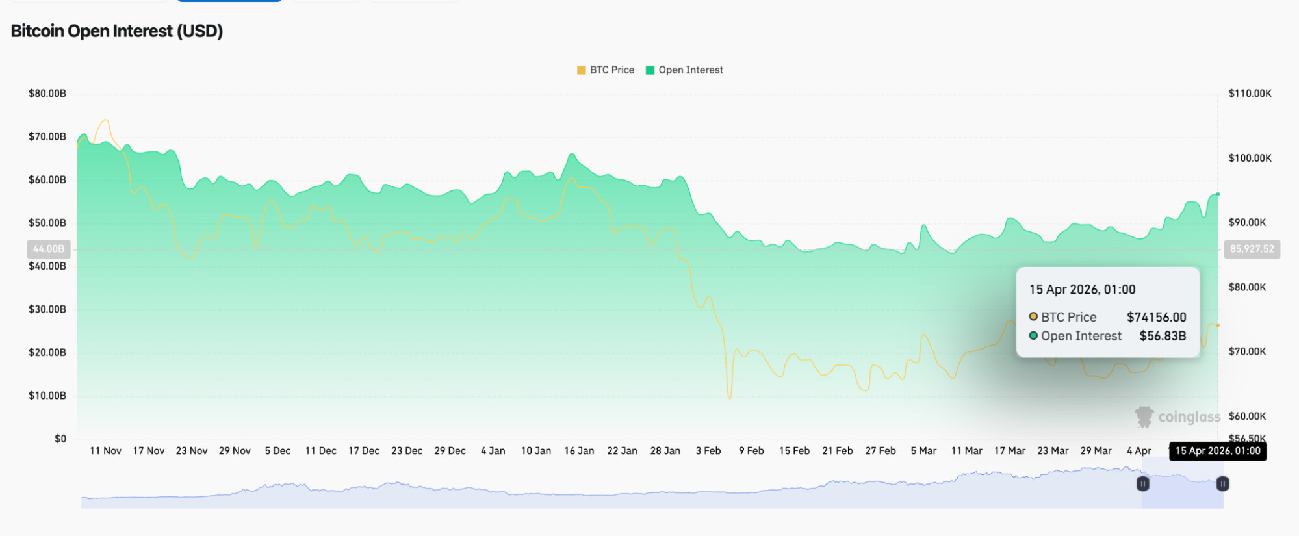Image resolution: width=1299 pixels, height=536 pixels.
Task: Click the 11 Nov label on the x-axis
Action: point(105,451)
